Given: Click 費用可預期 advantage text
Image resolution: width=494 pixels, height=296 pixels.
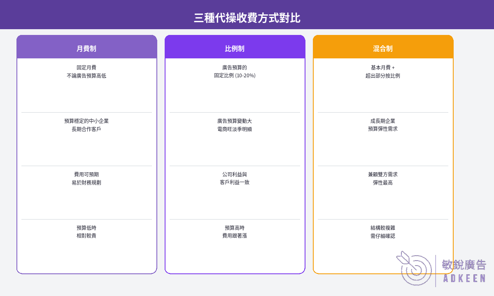Looking at the screenshot, I should 86,174.
